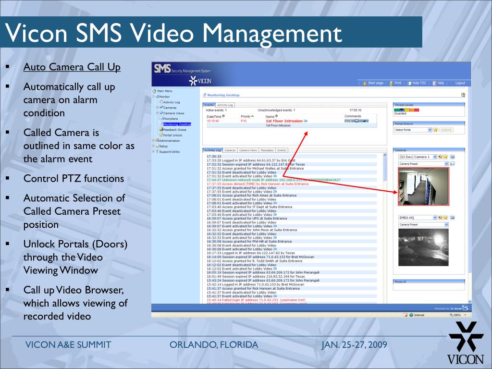The width and height of the screenshot is (492, 369).
Task: Select the green threat level swatch
Action: [x=396, y=110]
